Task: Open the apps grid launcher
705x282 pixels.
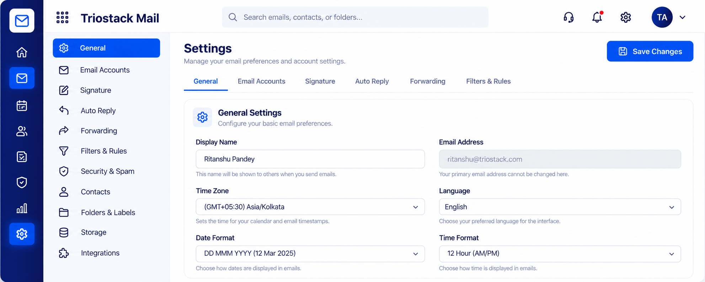Action: [x=63, y=17]
